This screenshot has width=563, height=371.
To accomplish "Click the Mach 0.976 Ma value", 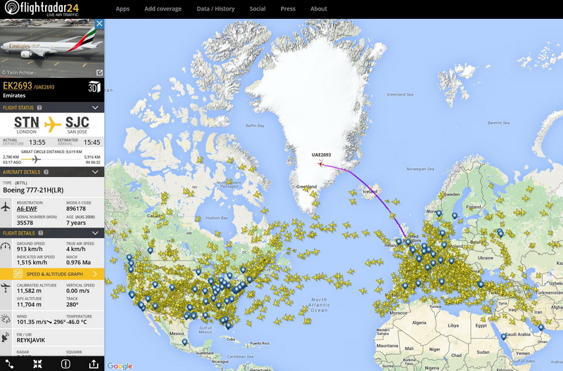I will (78, 262).
